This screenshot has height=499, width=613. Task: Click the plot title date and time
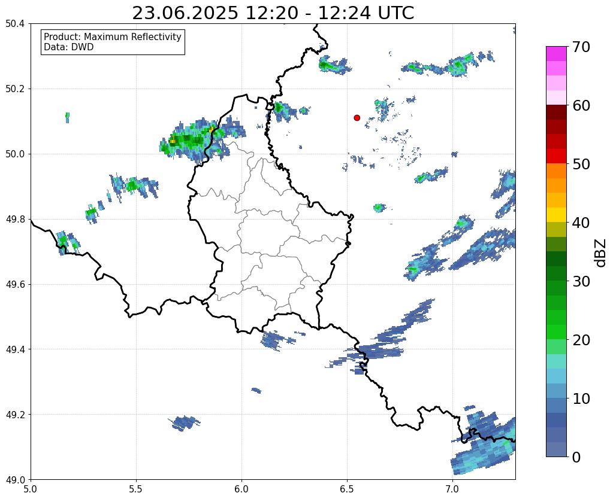pyautogui.click(x=273, y=13)
